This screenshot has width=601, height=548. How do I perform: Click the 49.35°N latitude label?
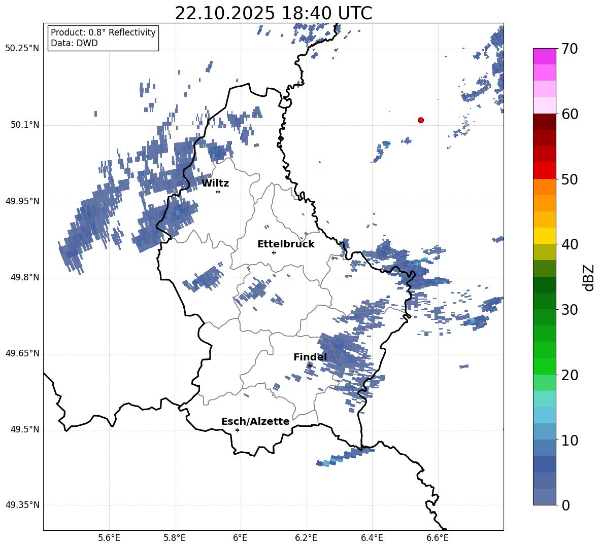coord(22,505)
